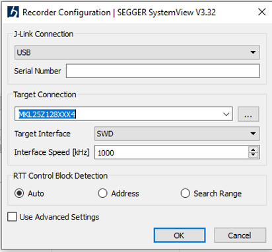Click the Cancel button
Image resolution: width=272 pixels, height=252 pixels.
pos(240,235)
